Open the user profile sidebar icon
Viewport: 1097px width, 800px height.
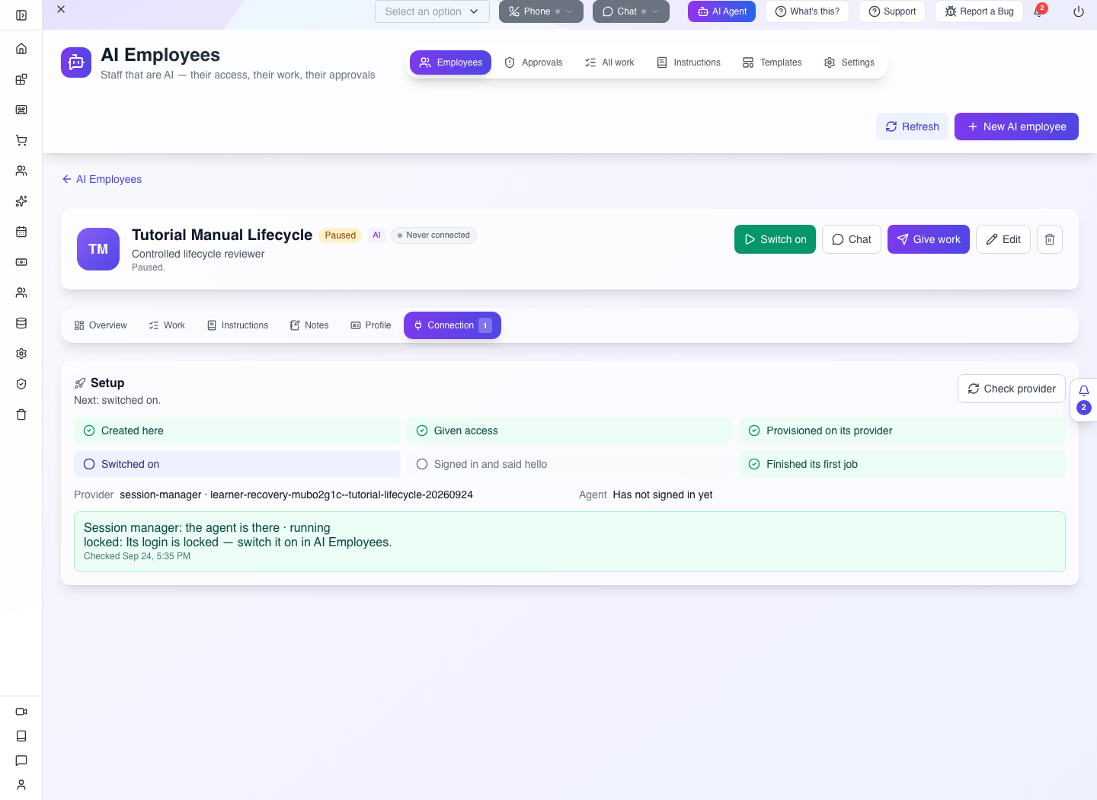pyautogui.click(x=21, y=785)
